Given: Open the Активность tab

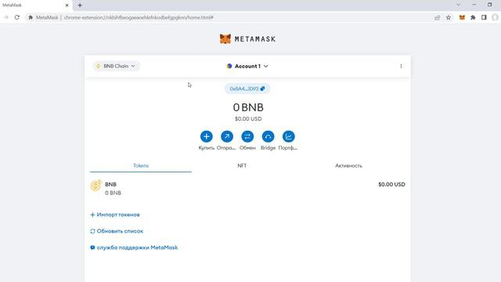Looking at the screenshot, I should tap(348, 165).
